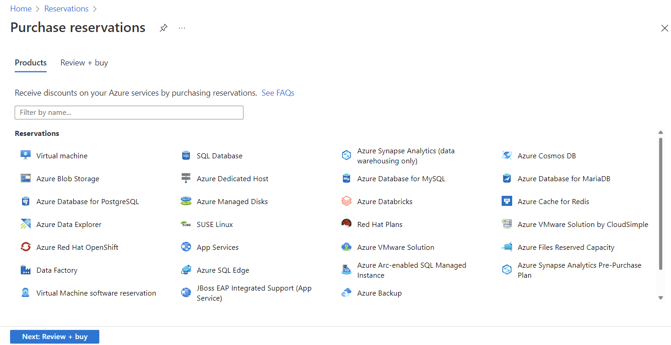Click the Virtual machine icon

(x=26, y=155)
